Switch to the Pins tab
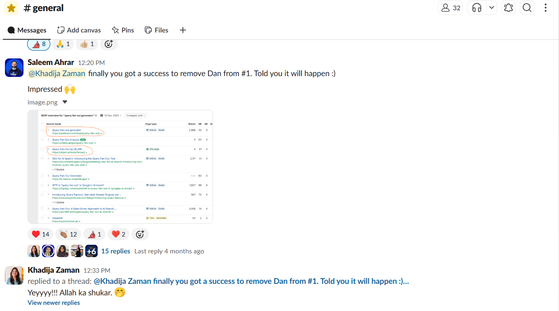This screenshot has height=311, width=559. click(x=123, y=30)
